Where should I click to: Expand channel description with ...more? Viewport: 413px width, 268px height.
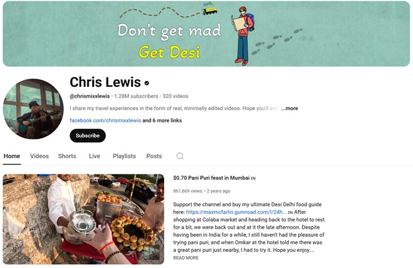coord(290,108)
